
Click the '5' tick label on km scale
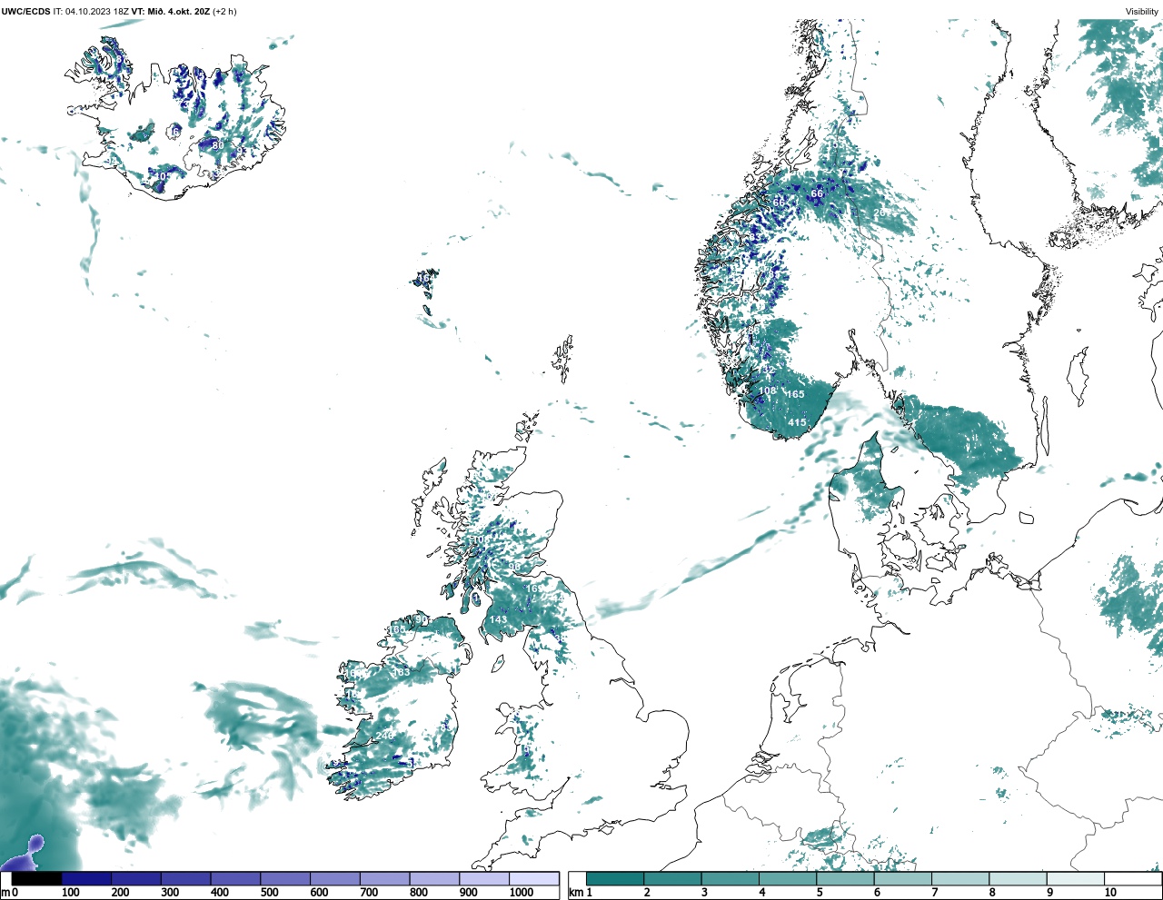[x=820, y=893]
